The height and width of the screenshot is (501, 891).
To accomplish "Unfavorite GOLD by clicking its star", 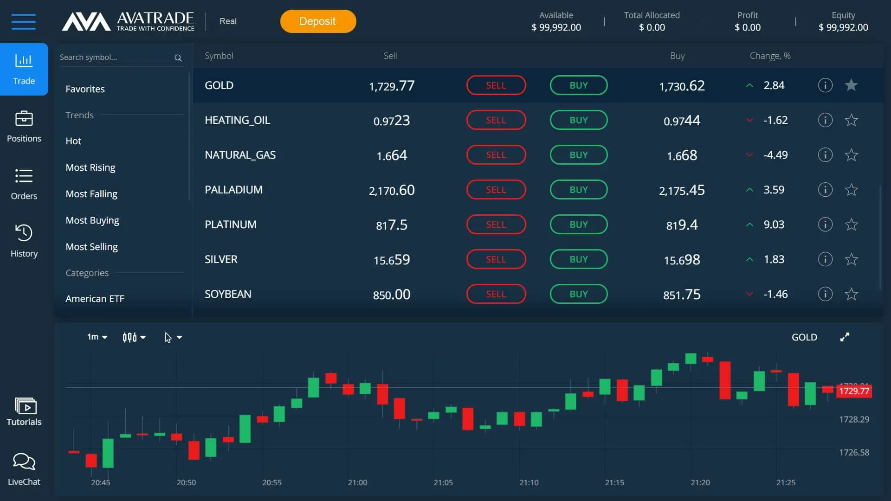I will 852,85.
